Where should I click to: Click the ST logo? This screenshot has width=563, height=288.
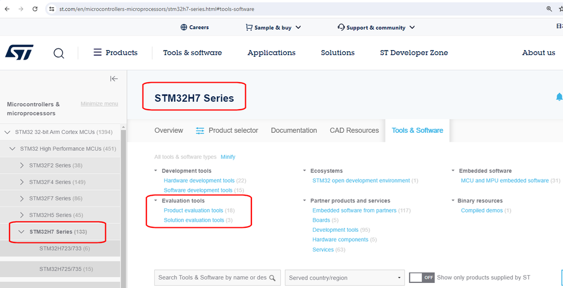tap(19, 52)
